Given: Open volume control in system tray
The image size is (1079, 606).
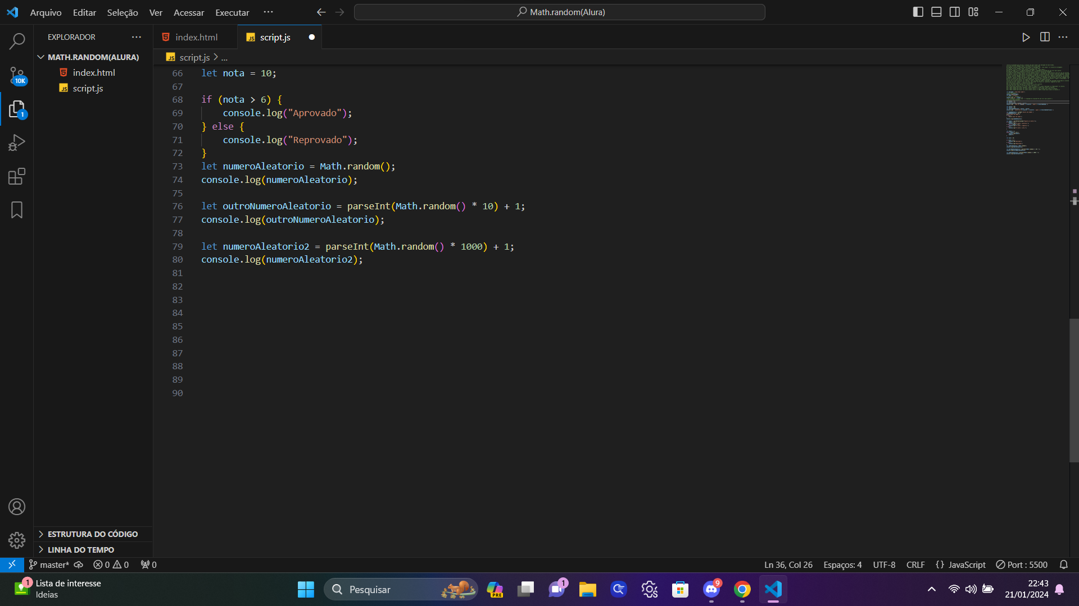Looking at the screenshot, I should click(971, 589).
